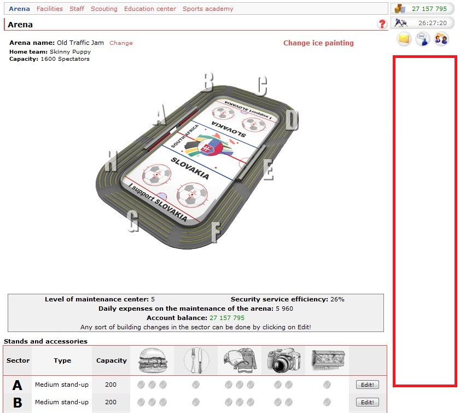The width and height of the screenshot is (460, 413).
Task: Click the Account balance value 27 157 795
Action: [227, 318]
